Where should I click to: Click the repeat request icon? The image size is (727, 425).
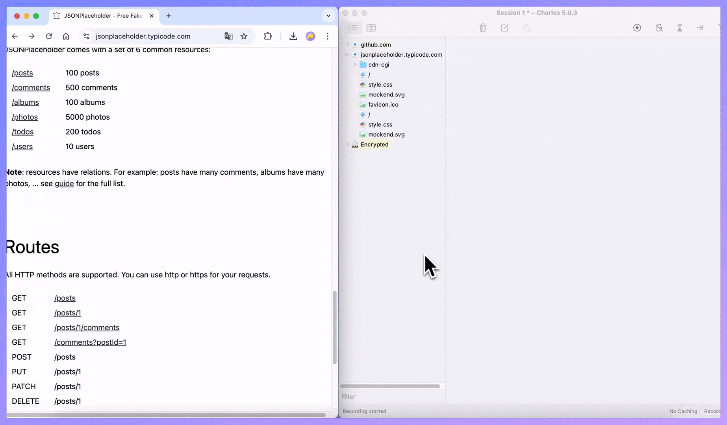tap(527, 28)
